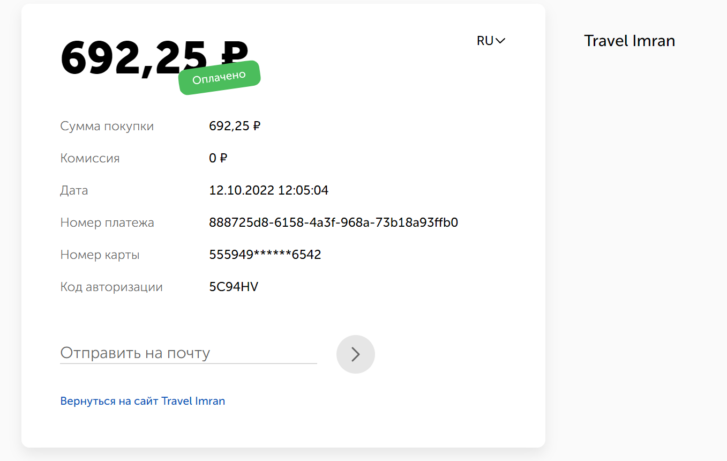Screen dimensions: 727x461
Task: Click the authorization code 5C94HV
Action: pos(234,287)
